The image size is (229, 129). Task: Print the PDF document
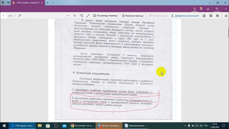click(x=204, y=16)
